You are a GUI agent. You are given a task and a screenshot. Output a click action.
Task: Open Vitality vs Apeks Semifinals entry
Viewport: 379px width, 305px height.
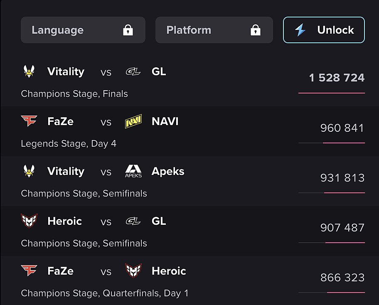189,181
